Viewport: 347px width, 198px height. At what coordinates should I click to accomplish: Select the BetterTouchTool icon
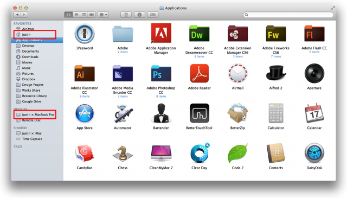[199, 113]
